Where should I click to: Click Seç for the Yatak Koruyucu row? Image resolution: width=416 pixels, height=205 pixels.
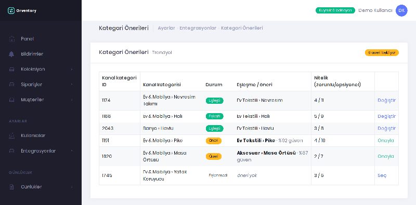coord(382,175)
